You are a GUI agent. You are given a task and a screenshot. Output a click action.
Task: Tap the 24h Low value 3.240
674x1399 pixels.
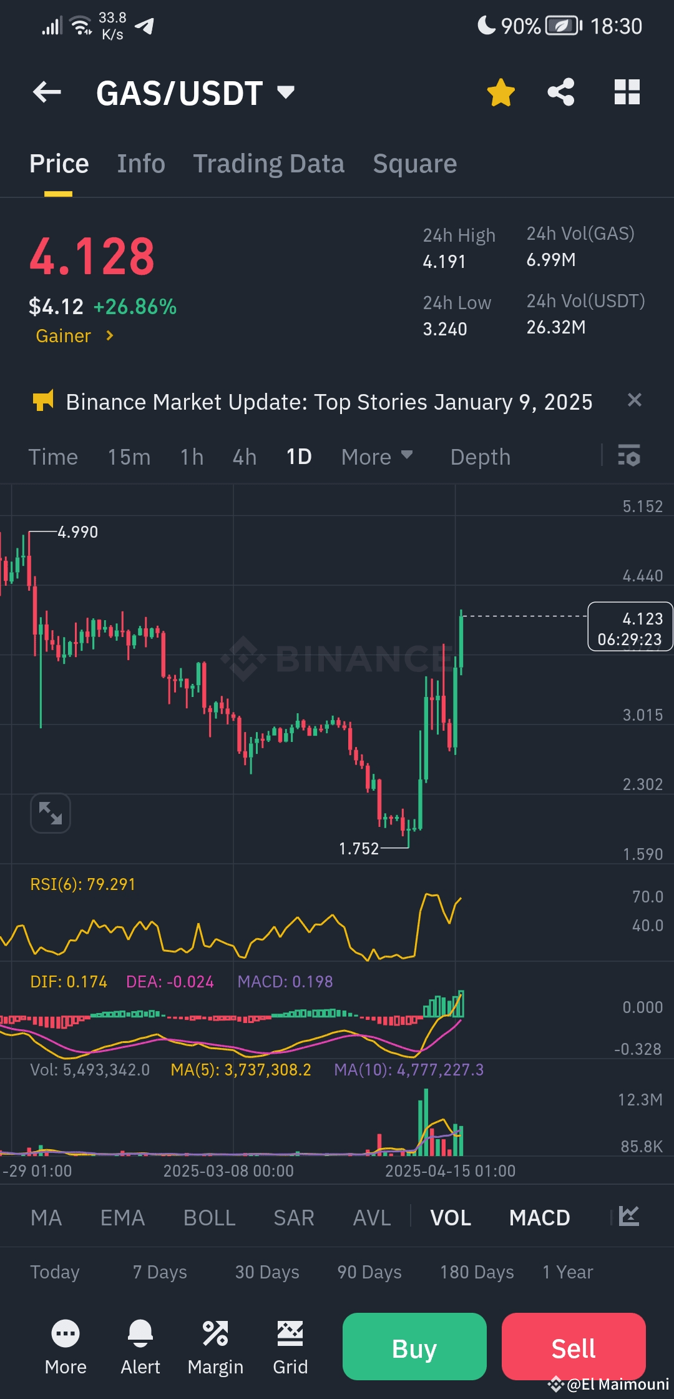pyautogui.click(x=445, y=329)
